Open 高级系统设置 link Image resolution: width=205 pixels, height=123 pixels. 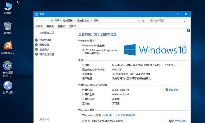[x=46, y=54]
